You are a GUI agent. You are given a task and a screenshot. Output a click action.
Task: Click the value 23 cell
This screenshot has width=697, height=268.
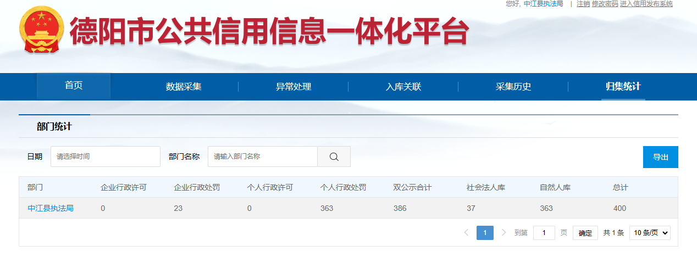(178, 209)
